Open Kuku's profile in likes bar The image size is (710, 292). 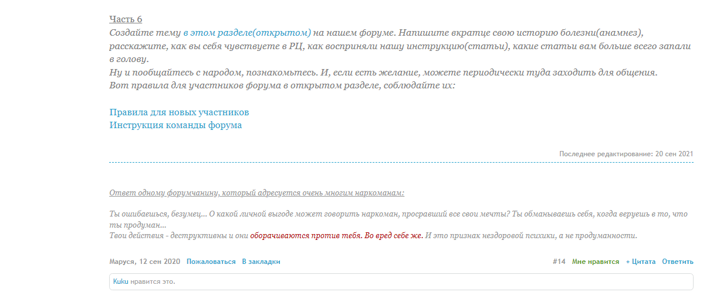[x=120, y=281]
